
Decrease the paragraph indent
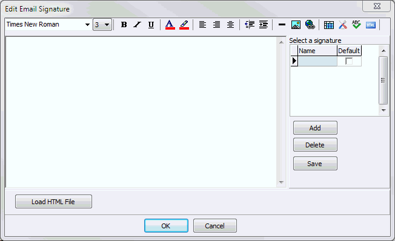[250, 25]
